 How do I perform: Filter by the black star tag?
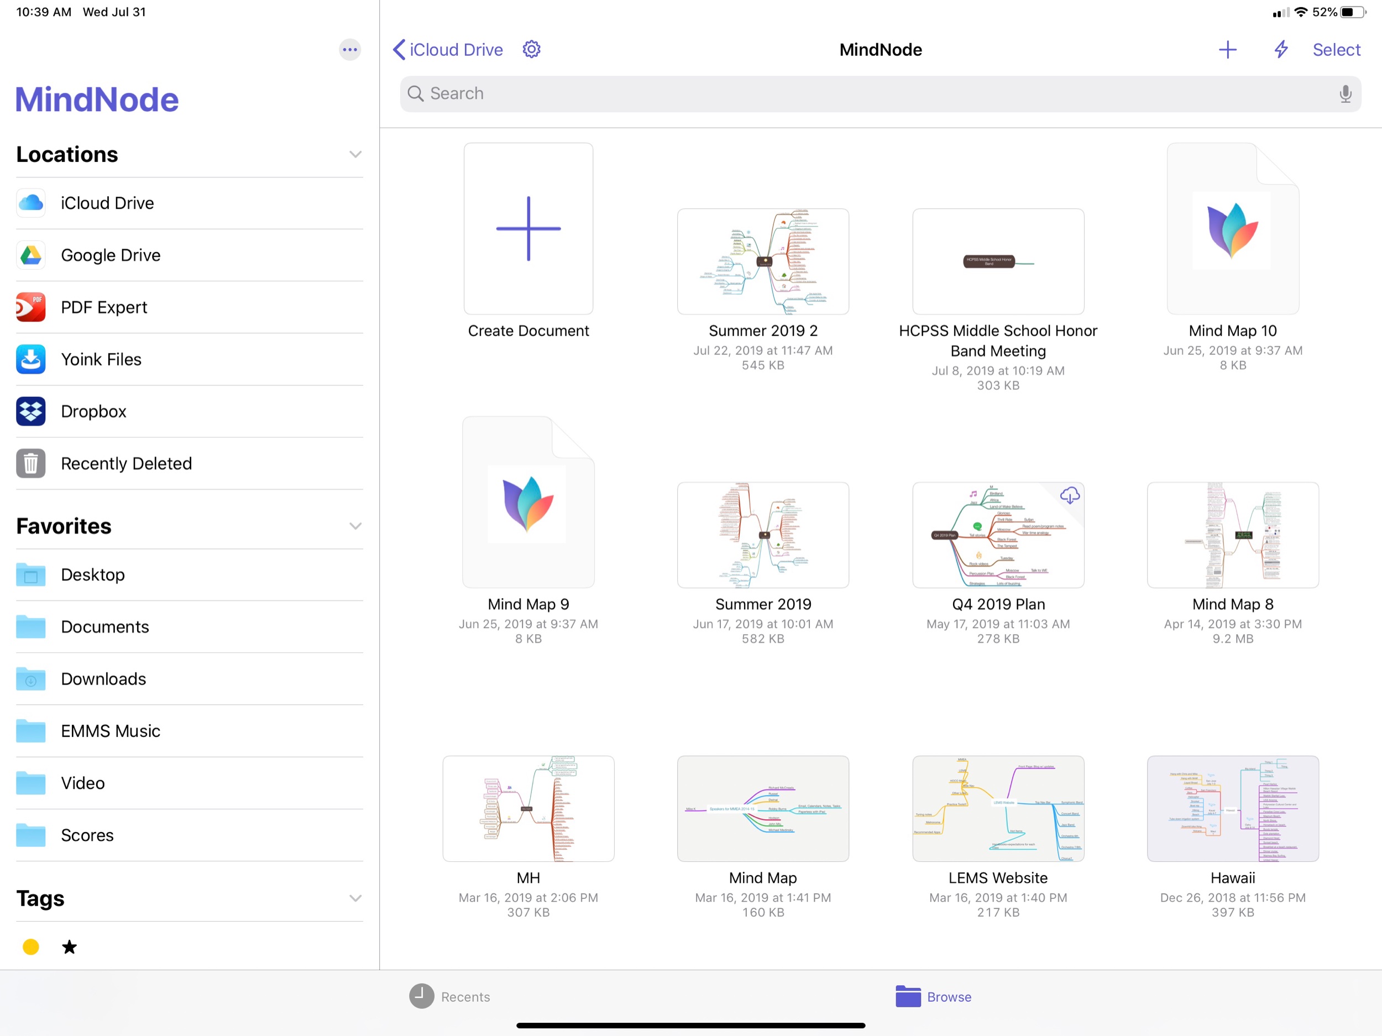[x=69, y=948]
